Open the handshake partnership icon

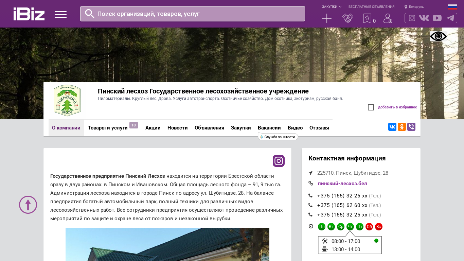click(347, 18)
